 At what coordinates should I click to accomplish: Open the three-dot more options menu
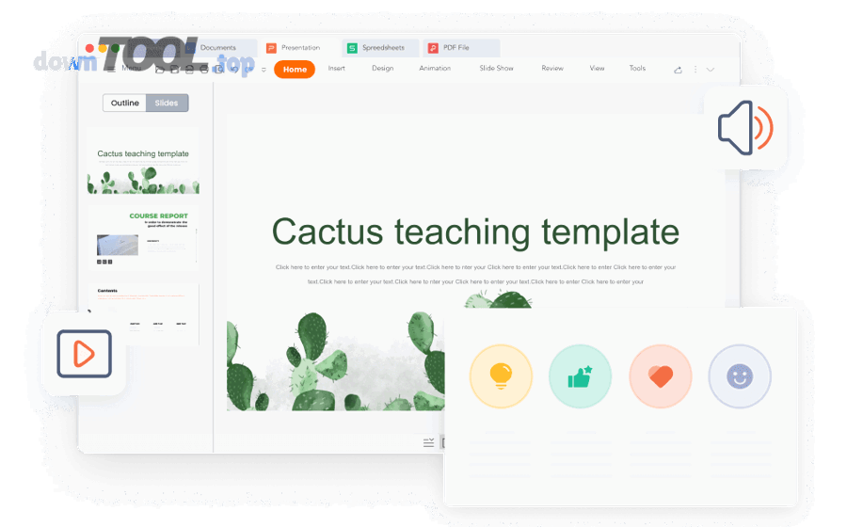[695, 70]
